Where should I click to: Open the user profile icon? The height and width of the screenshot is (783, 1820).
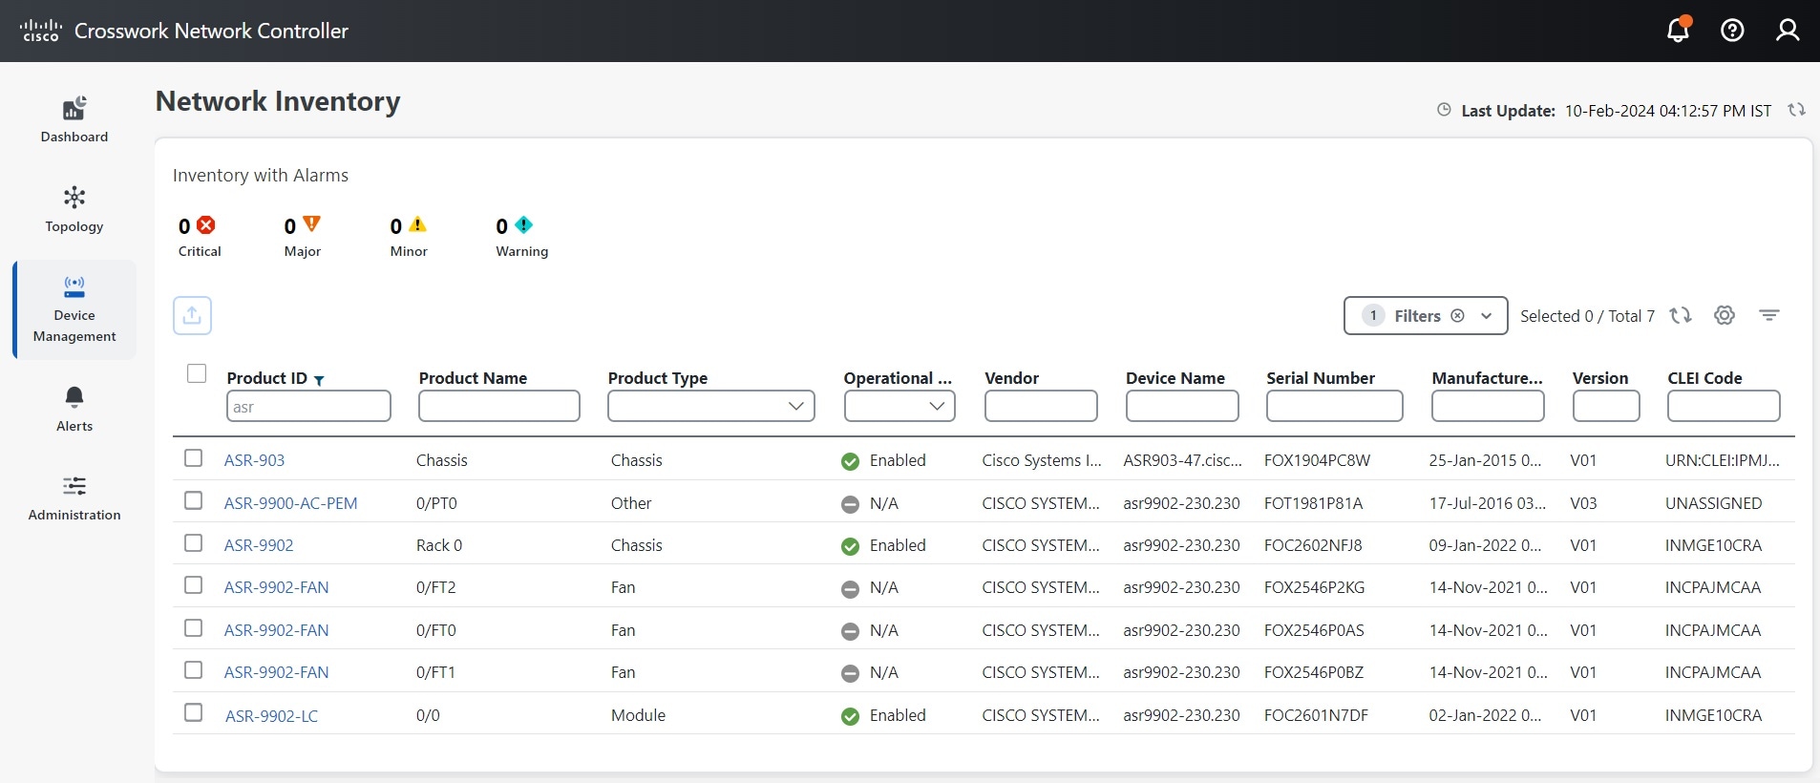(x=1788, y=31)
